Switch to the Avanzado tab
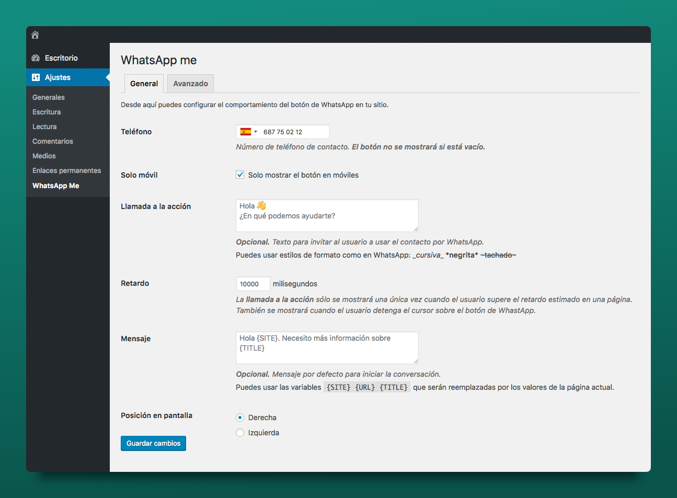 tap(190, 84)
